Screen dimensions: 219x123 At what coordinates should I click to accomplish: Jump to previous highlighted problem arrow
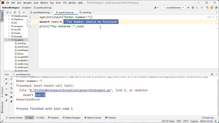213,17
